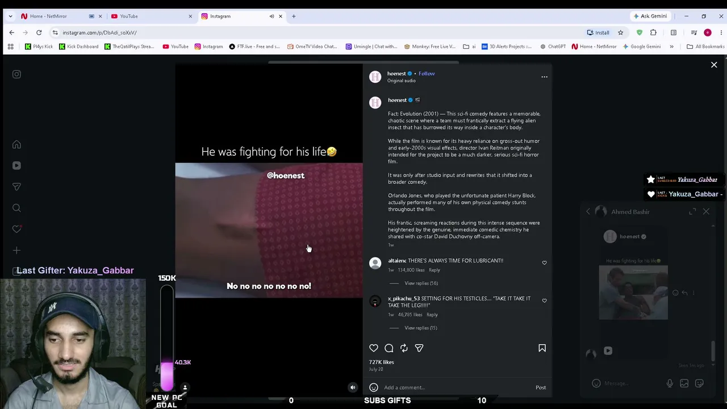Click the hoenest profile picture in the post header
The height and width of the screenshot is (409, 727).
[375, 77]
